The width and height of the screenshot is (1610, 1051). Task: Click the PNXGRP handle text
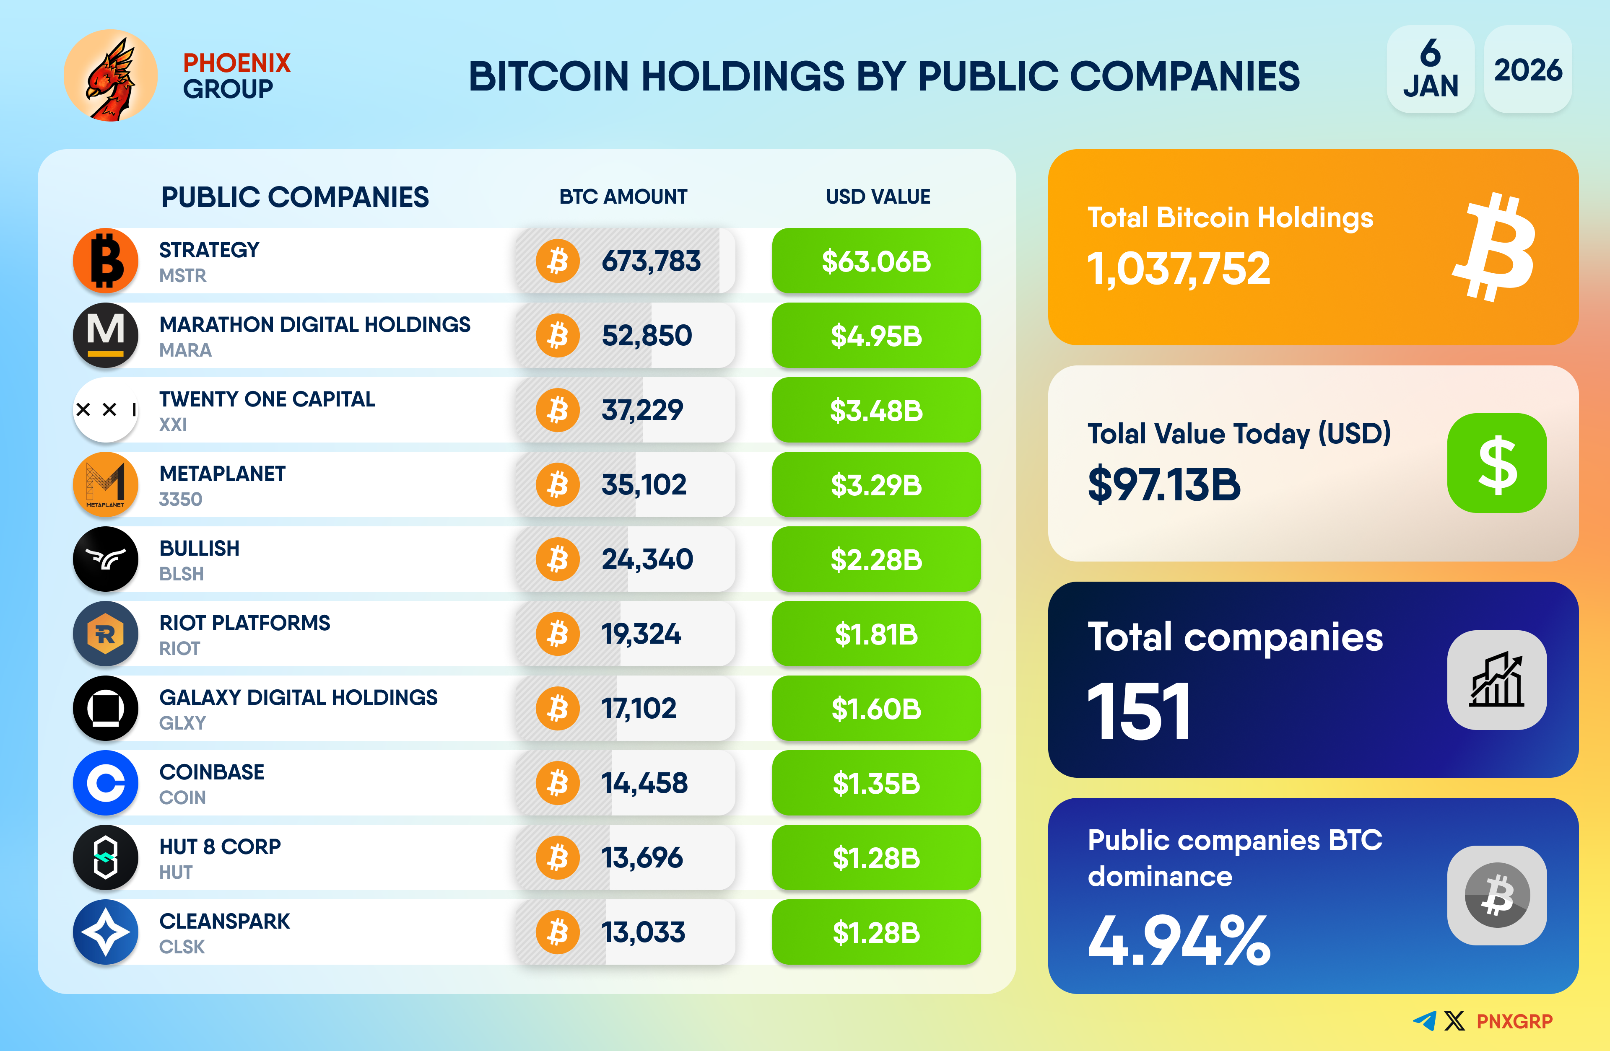1514,1021
